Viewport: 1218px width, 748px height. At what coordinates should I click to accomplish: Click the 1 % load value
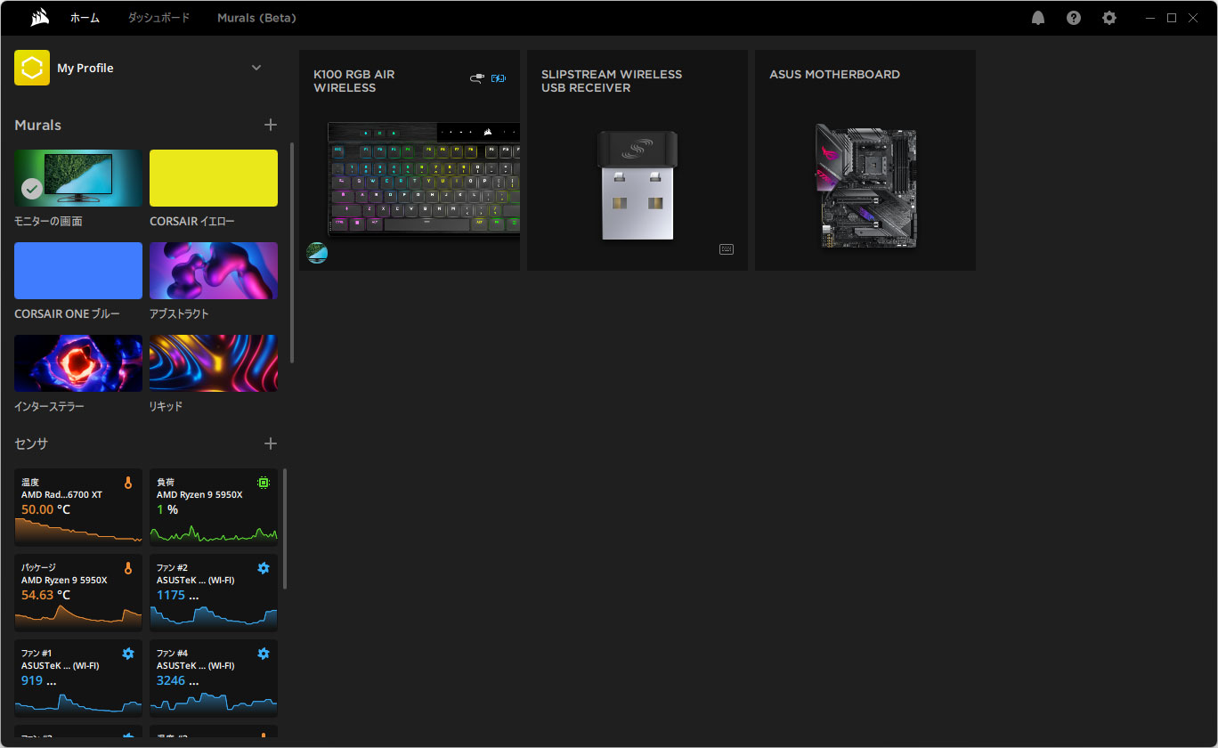pos(167,509)
